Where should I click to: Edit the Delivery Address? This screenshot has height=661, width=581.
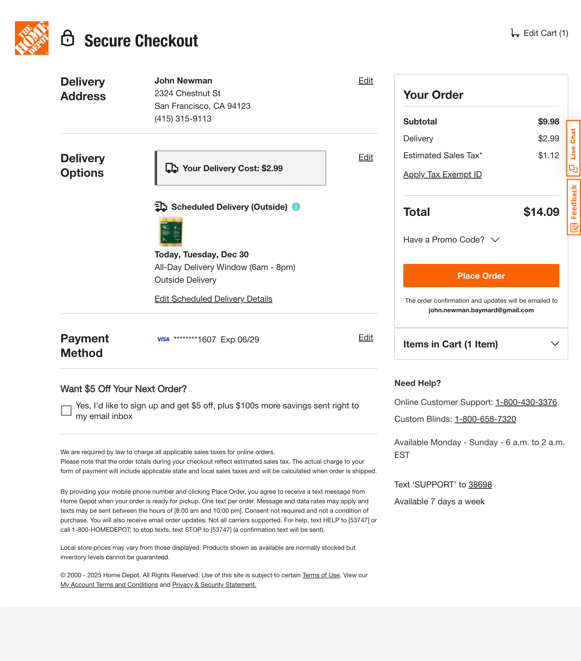coord(365,81)
